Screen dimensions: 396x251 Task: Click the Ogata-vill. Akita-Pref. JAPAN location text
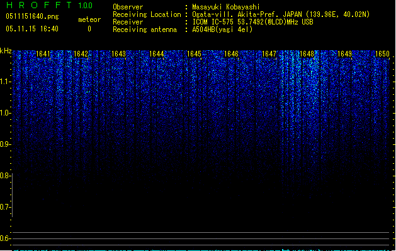point(281,14)
